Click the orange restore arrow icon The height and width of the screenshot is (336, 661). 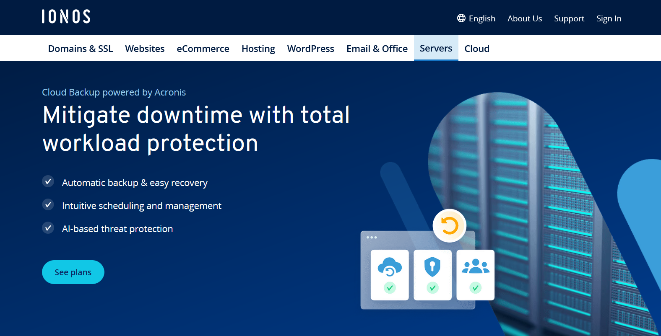pos(449,226)
